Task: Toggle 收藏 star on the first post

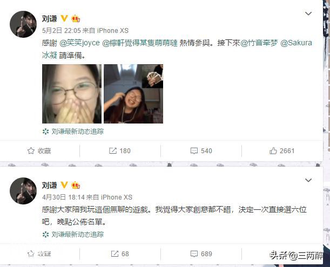Action: click(31, 150)
